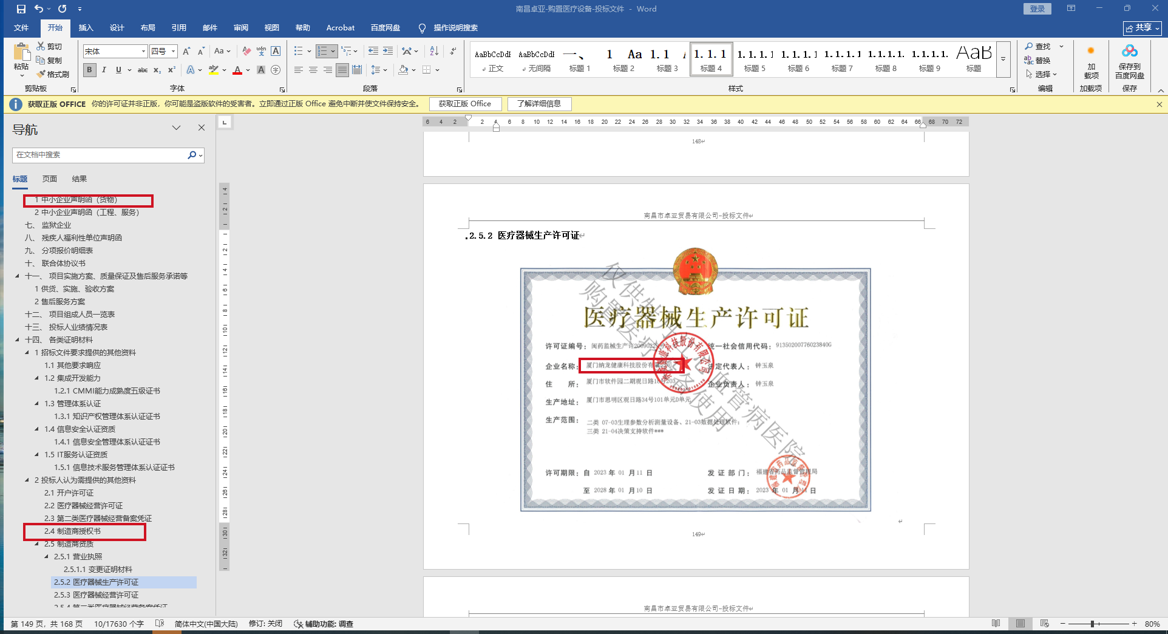Click the Save to Baidu Netdisk icon
This screenshot has width=1168, height=634.
pyautogui.click(x=1129, y=62)
